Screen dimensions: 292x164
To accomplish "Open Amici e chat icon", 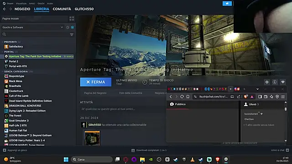I will pyautogui.click(x=287, y=150).
